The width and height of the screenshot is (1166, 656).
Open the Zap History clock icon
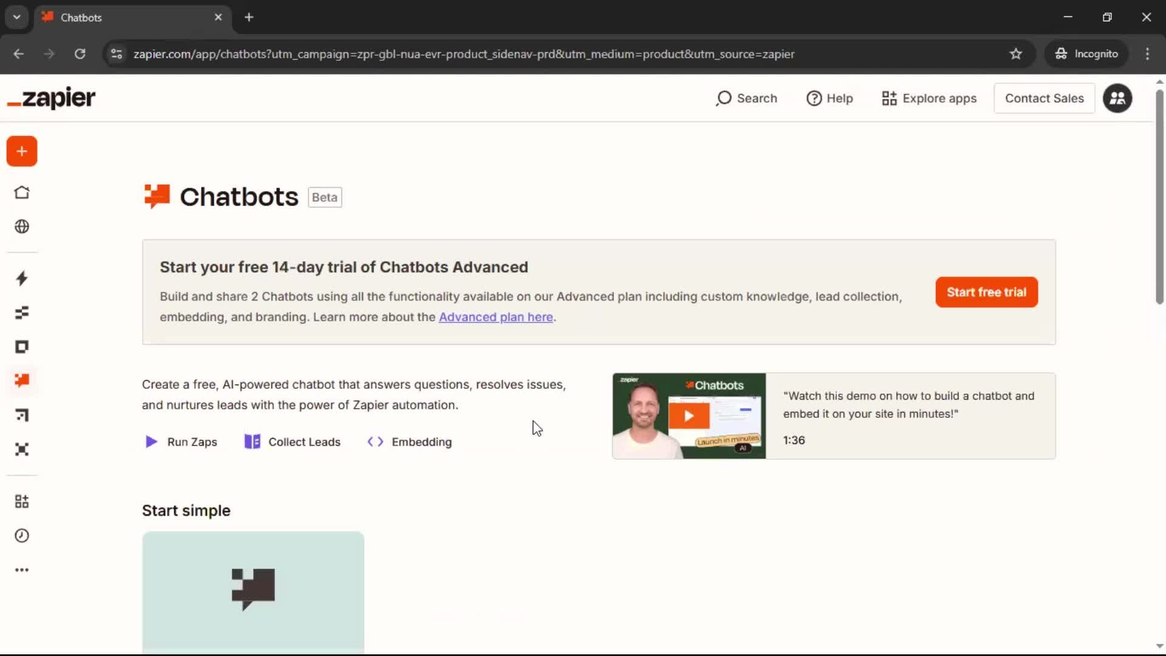click(x=22, y=536)
